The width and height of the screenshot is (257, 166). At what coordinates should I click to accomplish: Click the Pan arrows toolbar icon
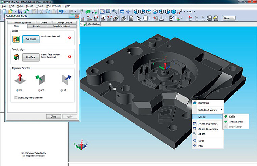[128, 11]
